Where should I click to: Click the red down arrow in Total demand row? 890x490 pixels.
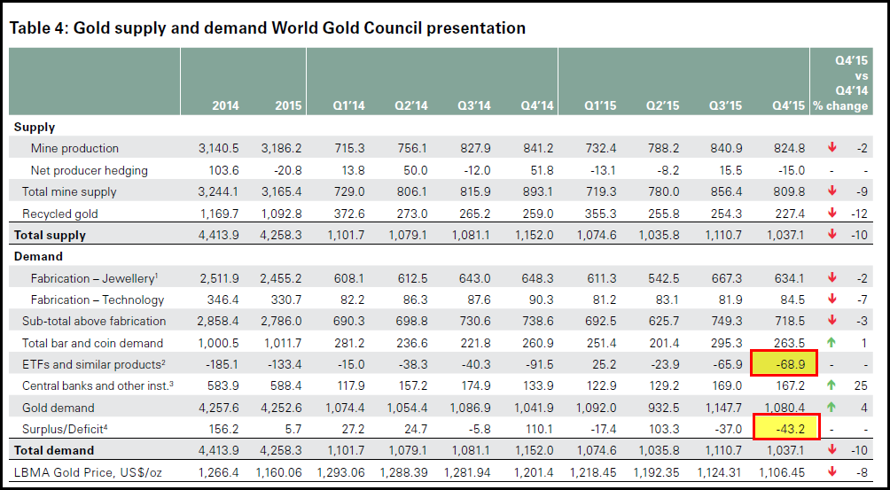831,451
